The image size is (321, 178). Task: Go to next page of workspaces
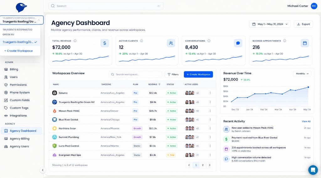coord(210,165)
